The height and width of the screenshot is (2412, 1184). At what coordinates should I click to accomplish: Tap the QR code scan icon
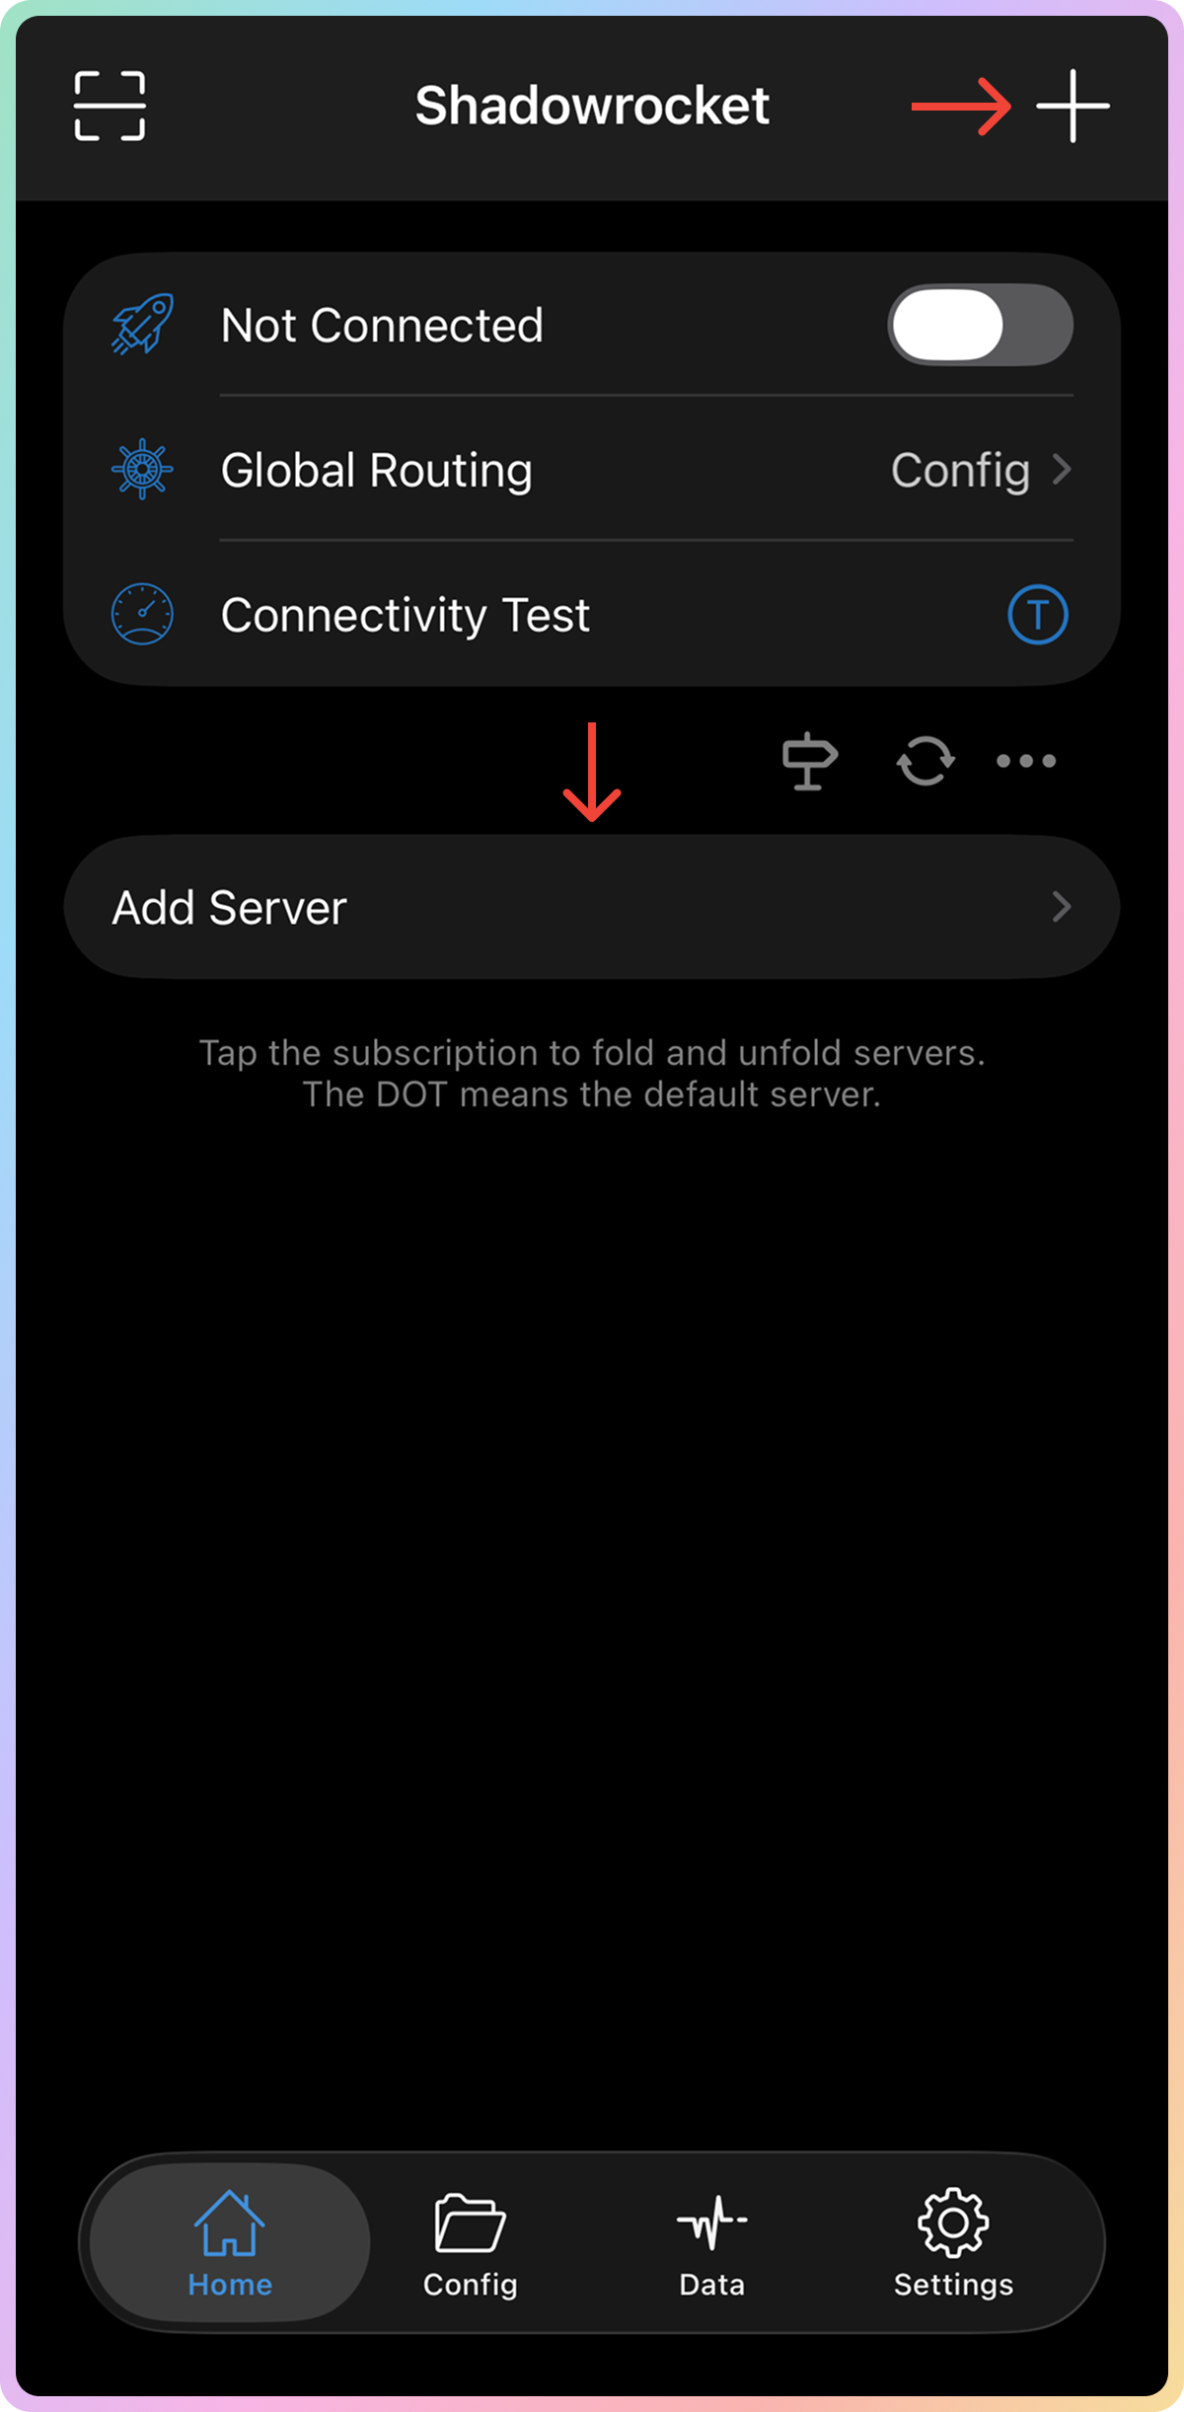pyautogui.click(x=110, y=106)
